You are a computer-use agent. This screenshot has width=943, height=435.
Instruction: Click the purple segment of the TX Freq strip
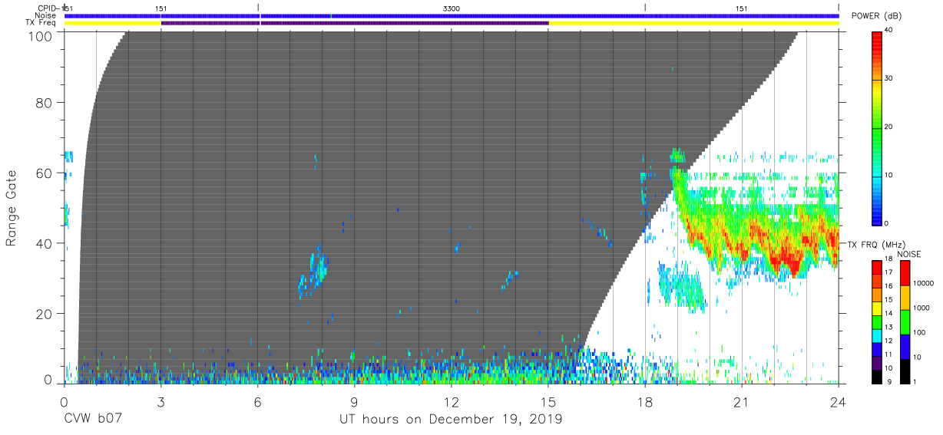coord(355,23)
